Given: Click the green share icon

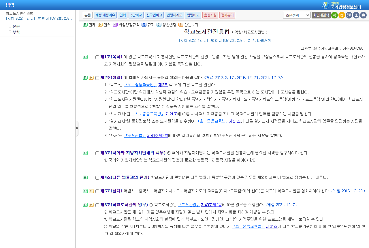Looking at the screenshot, I should pyautogui.click(x=334, y=15).
